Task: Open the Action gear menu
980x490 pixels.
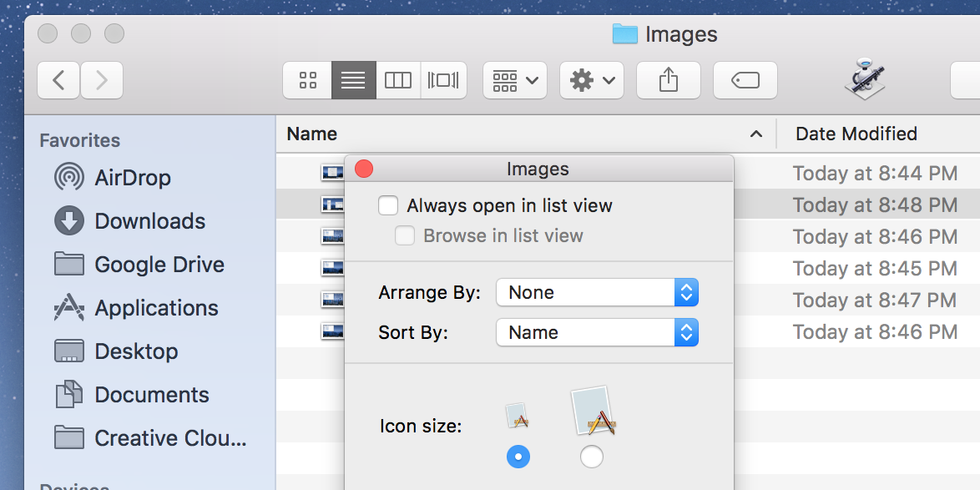Action: click(x=591, y=80)
